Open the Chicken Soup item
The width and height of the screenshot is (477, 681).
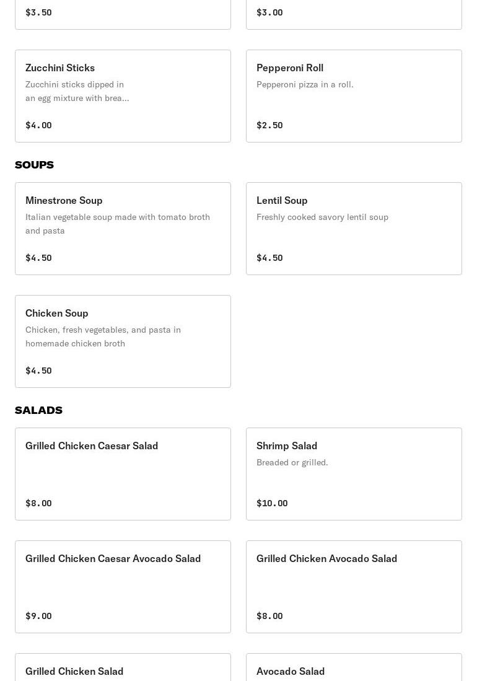click(x=123, y=341)
